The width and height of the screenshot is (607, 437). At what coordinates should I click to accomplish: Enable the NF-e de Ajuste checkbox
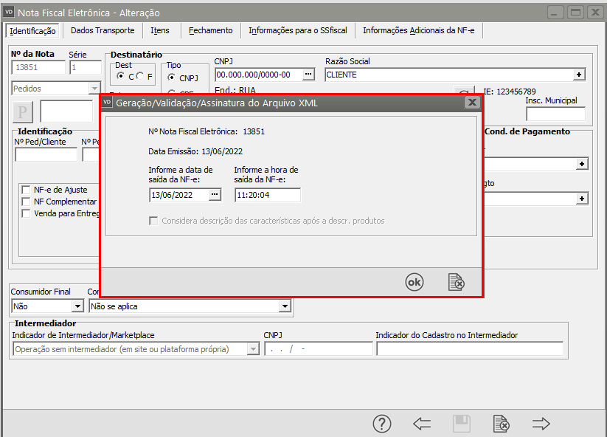click(x=27, y=190)
